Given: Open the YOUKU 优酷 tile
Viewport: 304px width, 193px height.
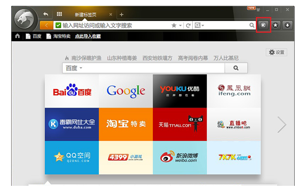Looking at the screenshot, I should coord(180,91).
